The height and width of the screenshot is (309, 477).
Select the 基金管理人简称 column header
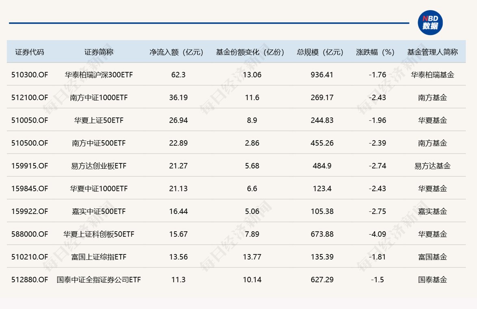pyautogui.click(x=432, y=52)
